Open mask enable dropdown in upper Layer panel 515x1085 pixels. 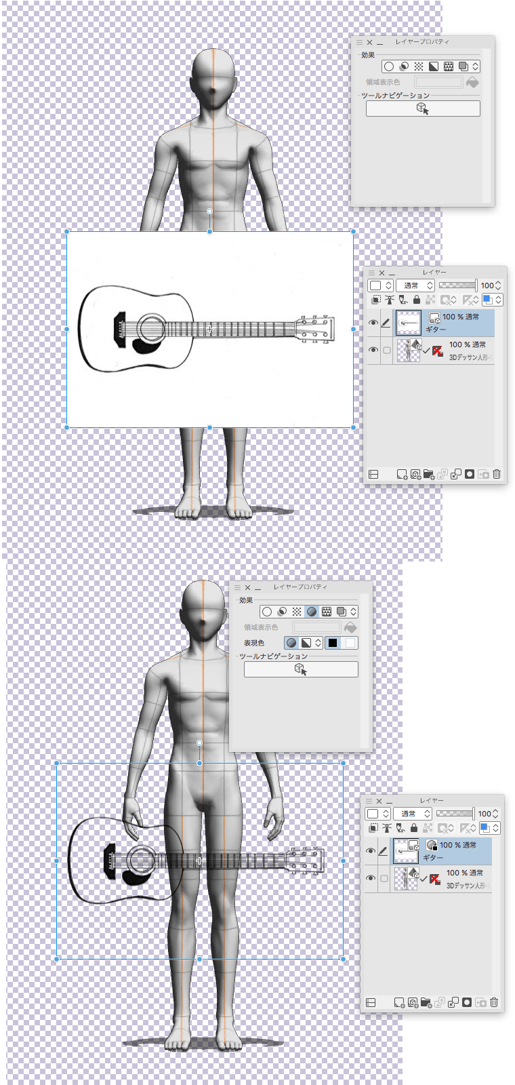pyautogui.click(x=449, y=300)
